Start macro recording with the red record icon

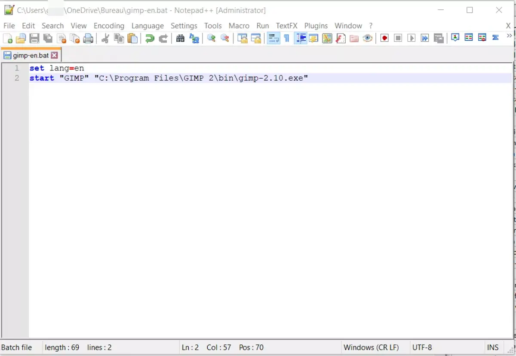coord(384,39)
